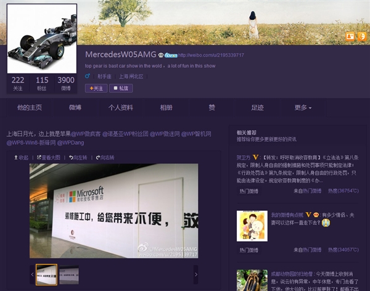
Task: Click the male gender icon
Action: point(88,76)
